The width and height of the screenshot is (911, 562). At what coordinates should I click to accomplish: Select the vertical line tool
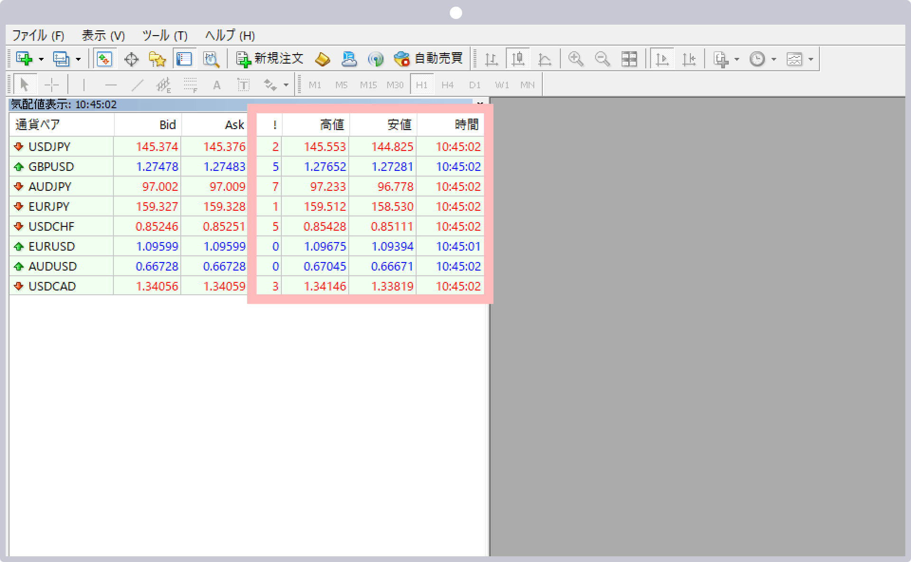(84, 85)
